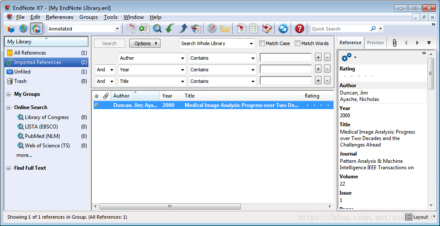Click Copy to Local Library icon
The height and width of the screenshot is (226, 440).
click(x=131, y=29)
